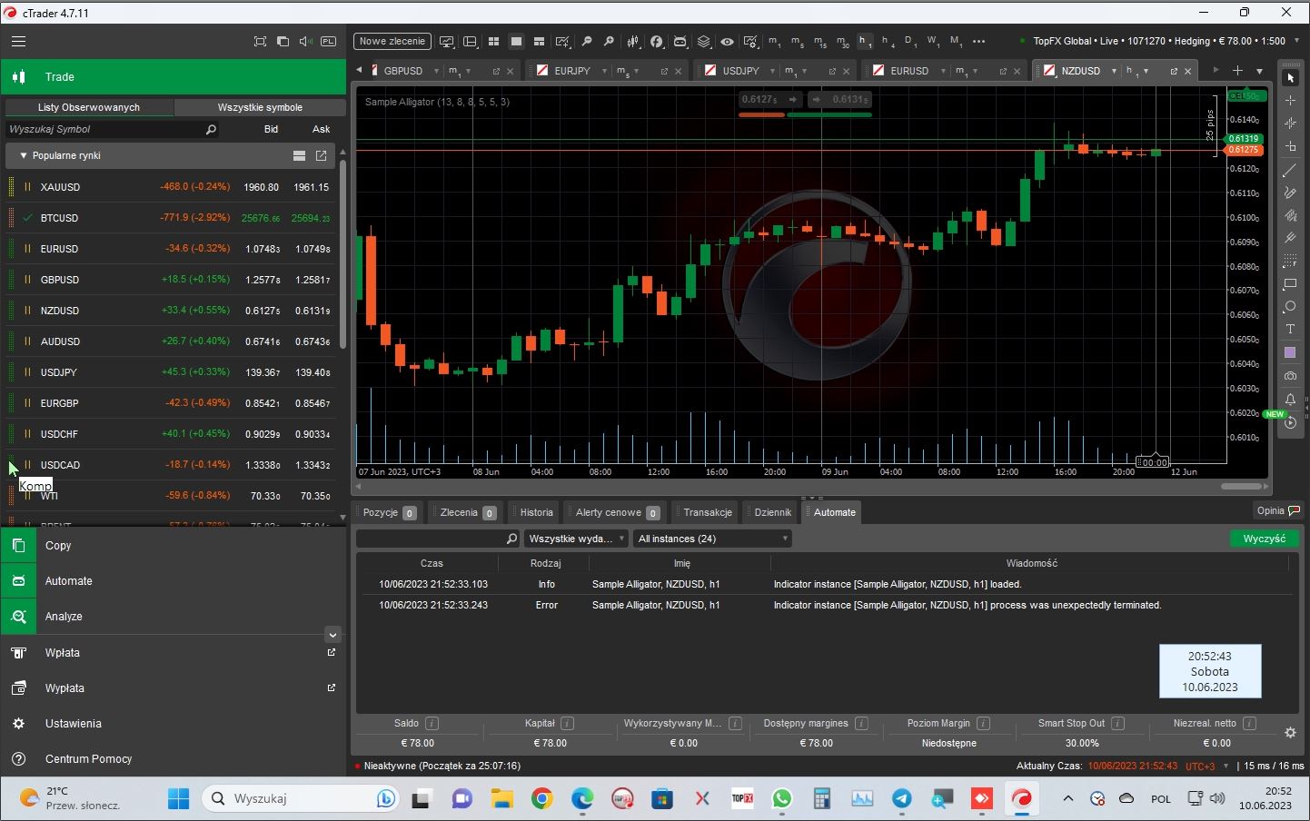
Task: Open NZDUSD tab h1 timeframe dropdown
Action: [1146, 71]
